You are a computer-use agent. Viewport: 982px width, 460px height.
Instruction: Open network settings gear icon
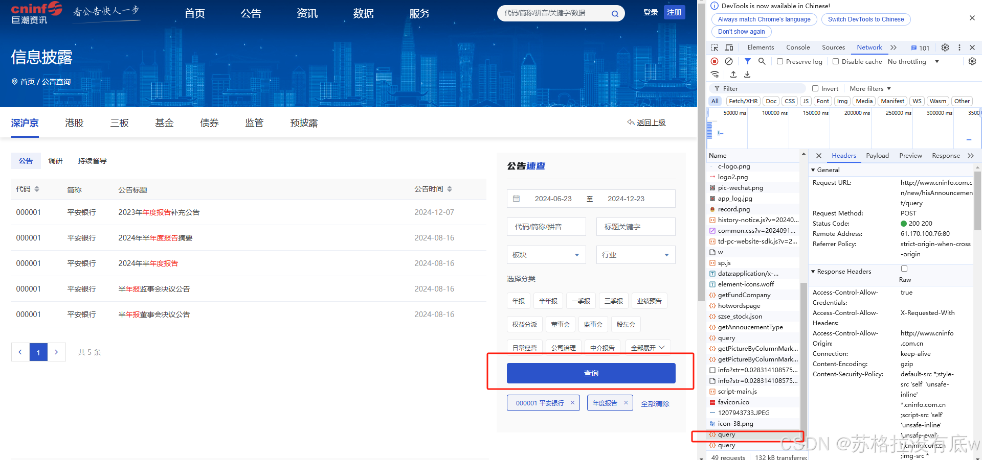point(972,61)
